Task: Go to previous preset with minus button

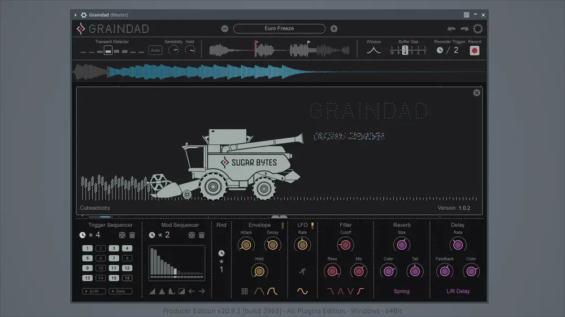Action: (x=224, y=28)
